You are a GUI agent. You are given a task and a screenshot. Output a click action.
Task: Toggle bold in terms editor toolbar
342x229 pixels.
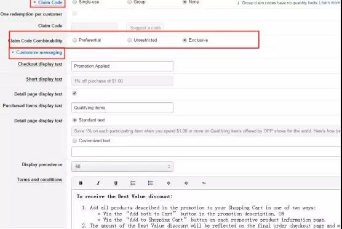(81, 183)
